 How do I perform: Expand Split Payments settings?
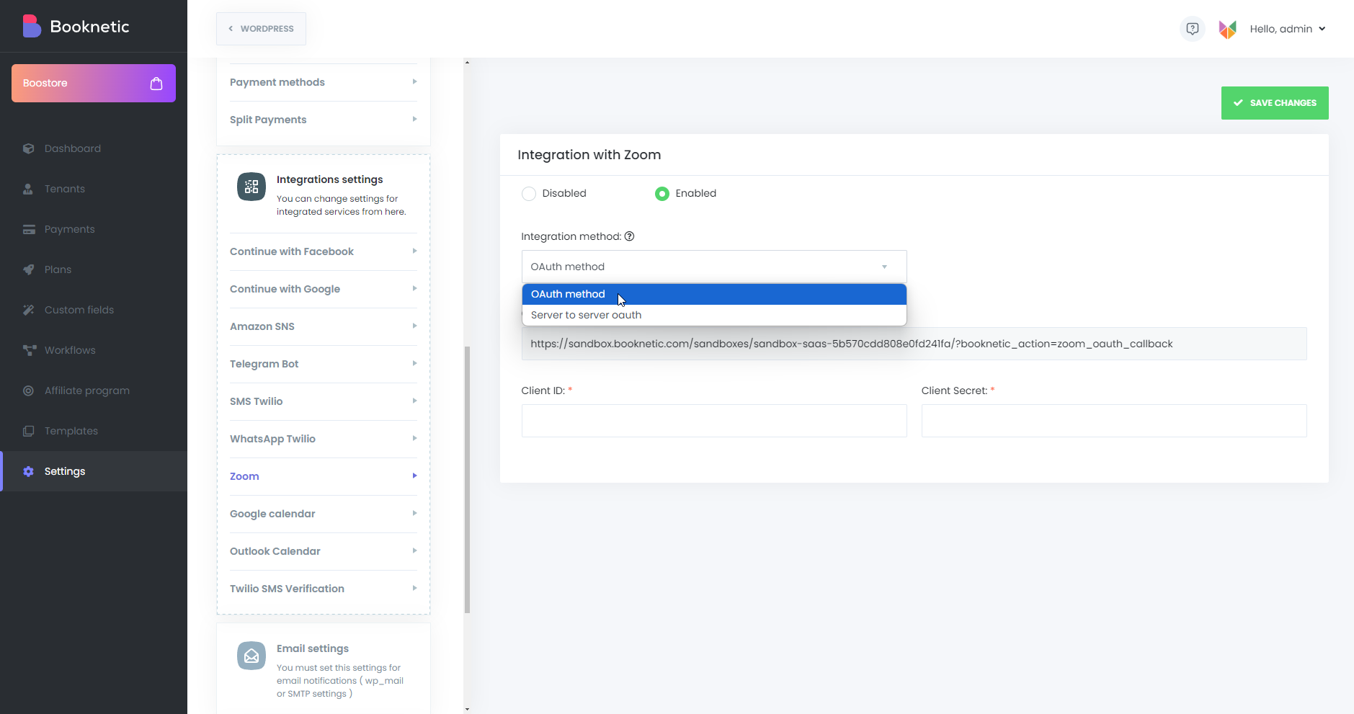point(324,120)
